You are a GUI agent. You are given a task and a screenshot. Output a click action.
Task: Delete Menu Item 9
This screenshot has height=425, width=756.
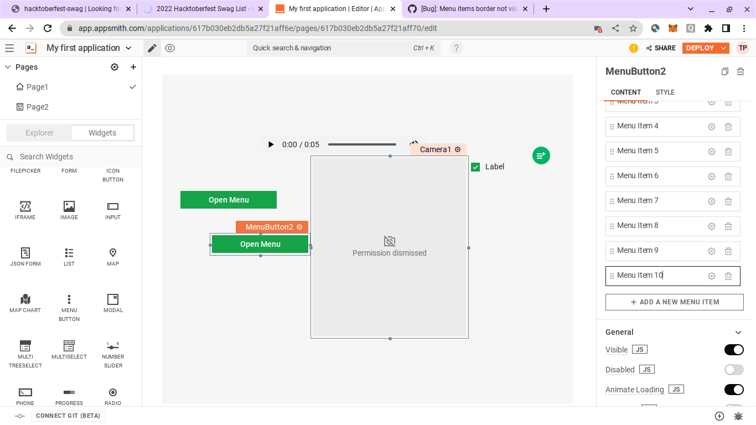(728, 251)
